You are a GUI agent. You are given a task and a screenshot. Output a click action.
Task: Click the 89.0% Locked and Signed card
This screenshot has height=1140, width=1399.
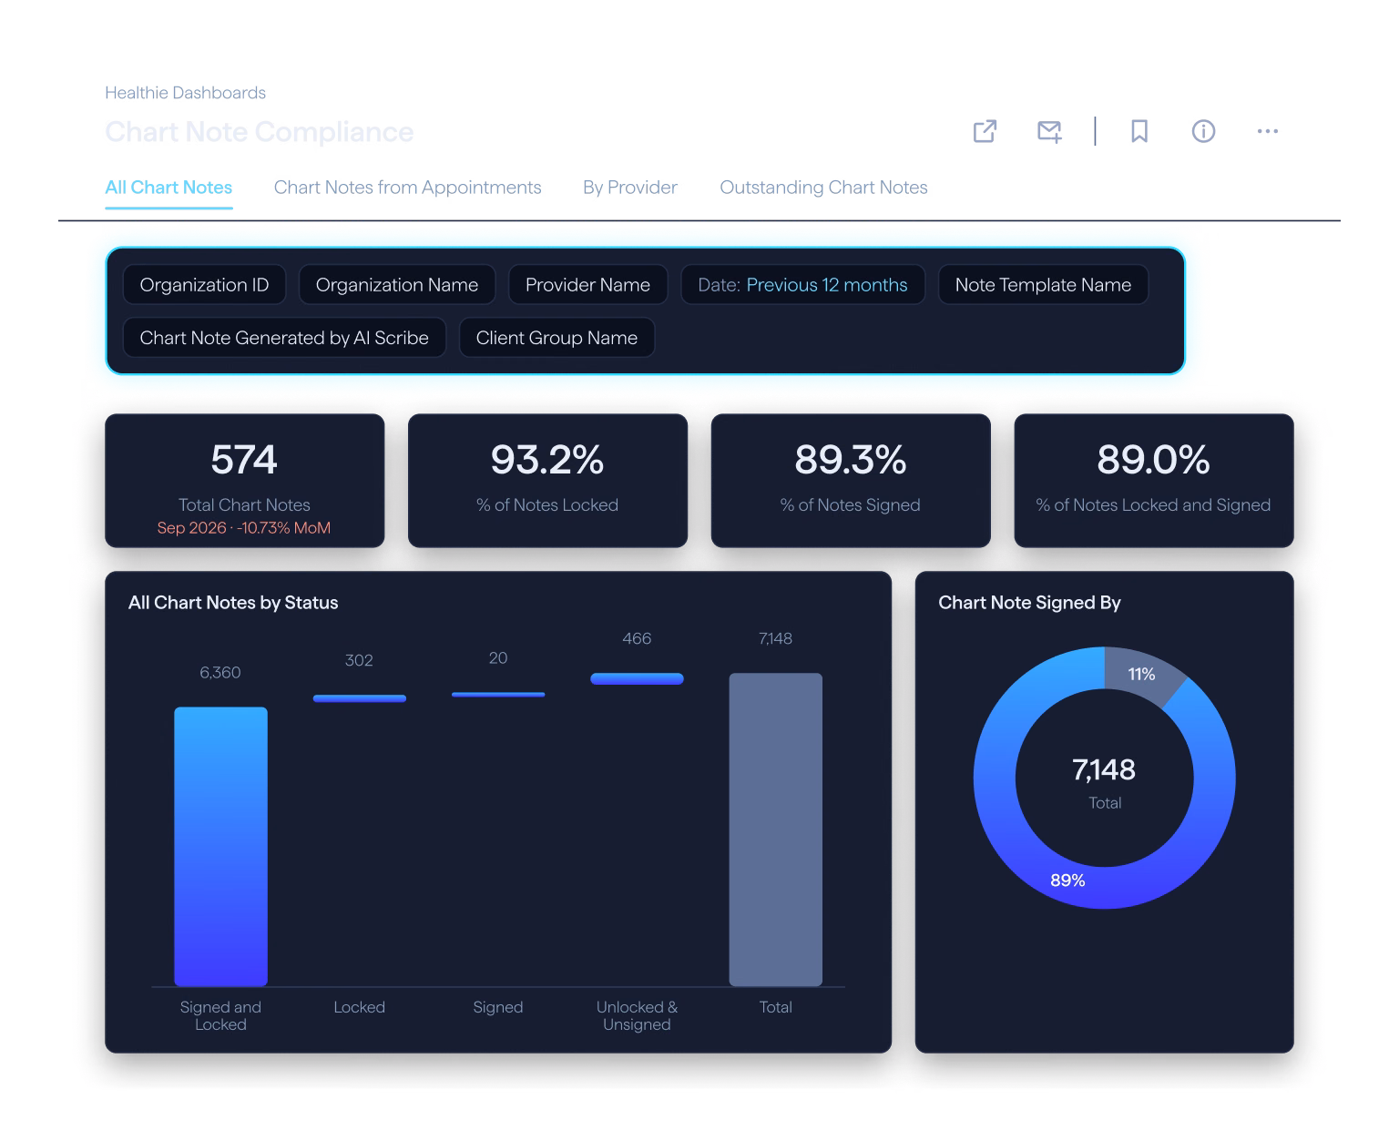click(1153, 481)
